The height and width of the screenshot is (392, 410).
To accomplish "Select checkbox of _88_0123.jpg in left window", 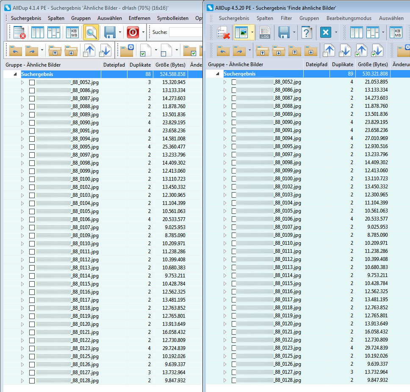I will 32,348.
